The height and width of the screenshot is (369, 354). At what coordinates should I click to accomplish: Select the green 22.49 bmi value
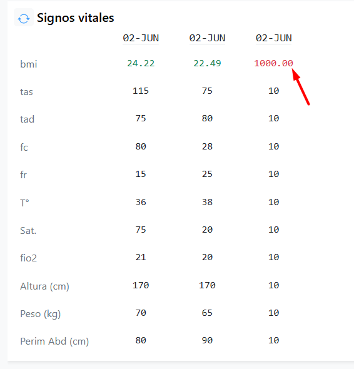[207, 63]
